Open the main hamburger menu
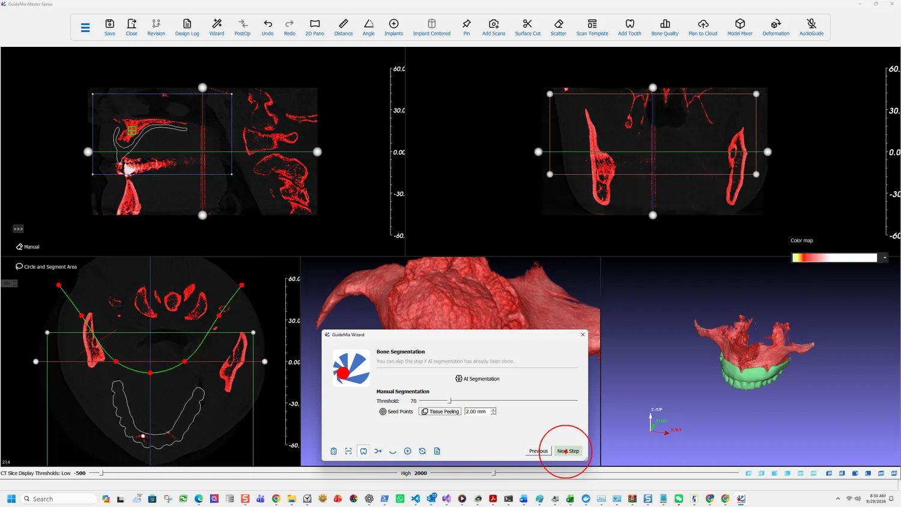This screenshot has height=507, width=901. (x=85, y=28)
